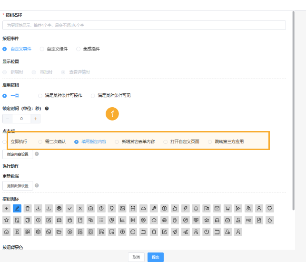306x262 pixels.
Task: Choose the 一直 enable radio option
Action: click(11, 96)
